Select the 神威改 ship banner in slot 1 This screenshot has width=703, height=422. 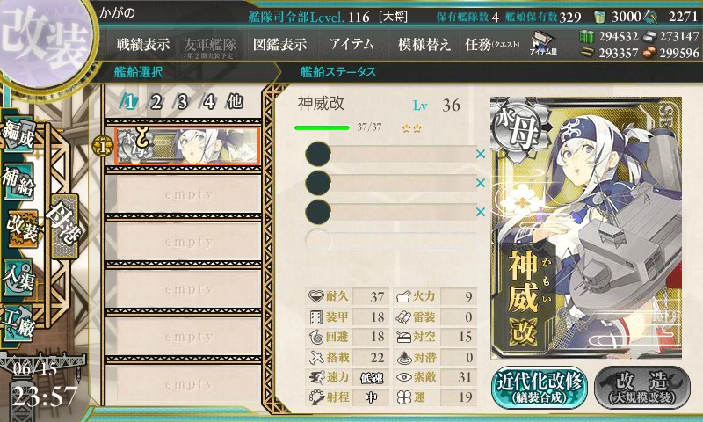[x=187, y=146]
